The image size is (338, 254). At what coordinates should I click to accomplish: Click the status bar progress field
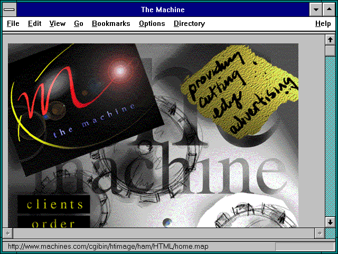pos(305,247)
